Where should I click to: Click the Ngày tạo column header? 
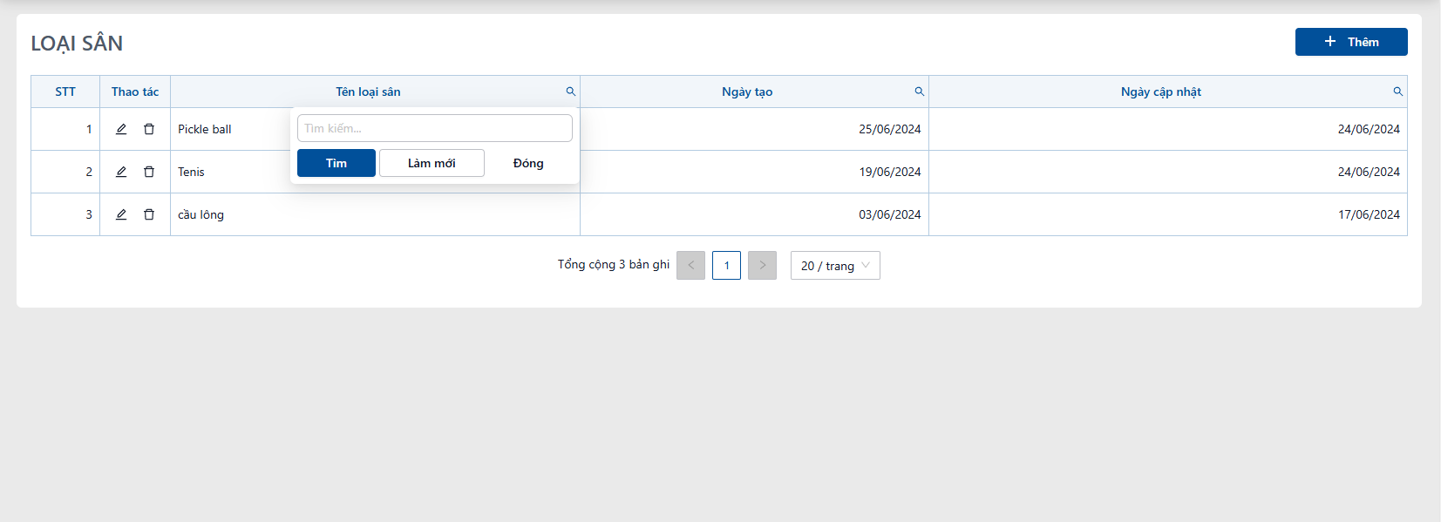coord(747,92)
